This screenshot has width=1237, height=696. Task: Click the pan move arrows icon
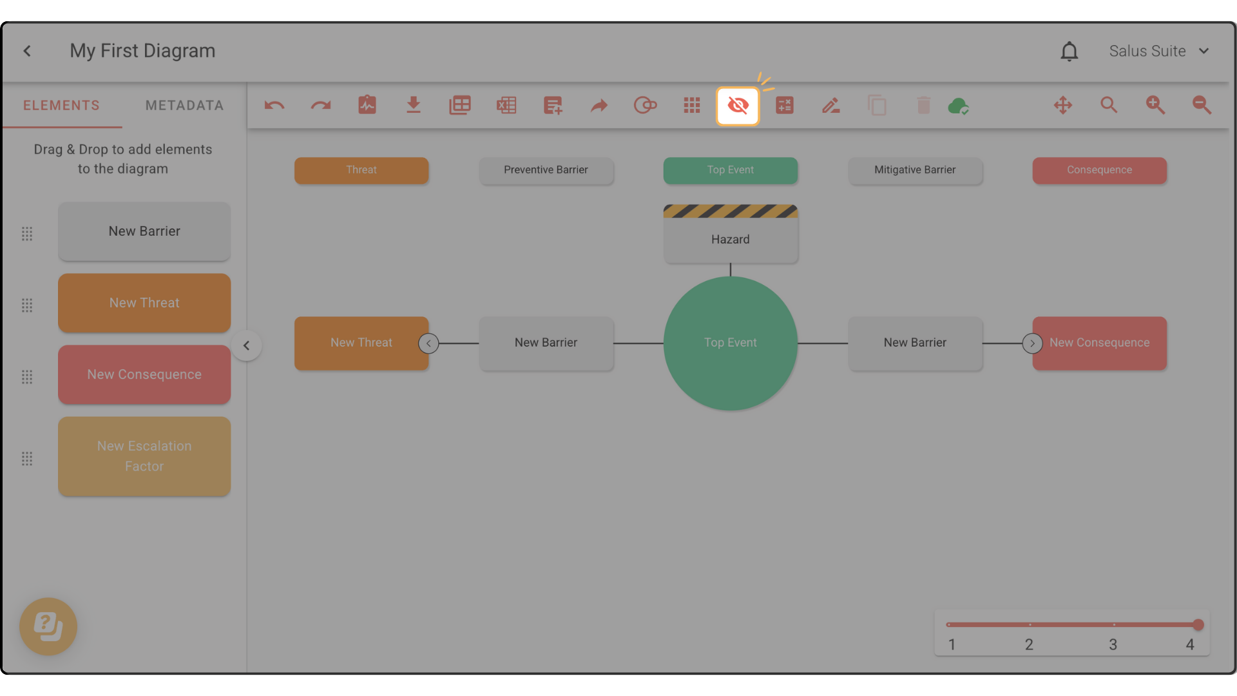click(1063, 105)
